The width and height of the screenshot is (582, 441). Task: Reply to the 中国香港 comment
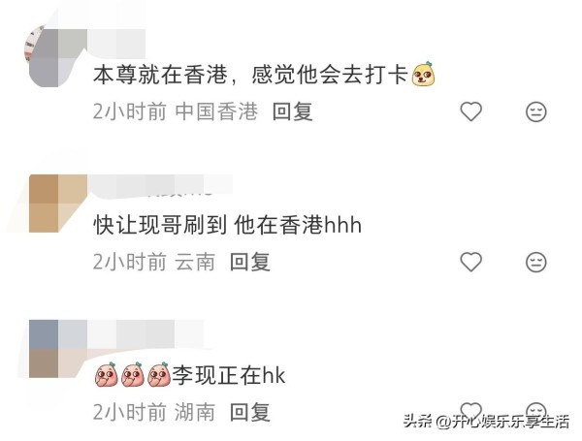(293, 111)
